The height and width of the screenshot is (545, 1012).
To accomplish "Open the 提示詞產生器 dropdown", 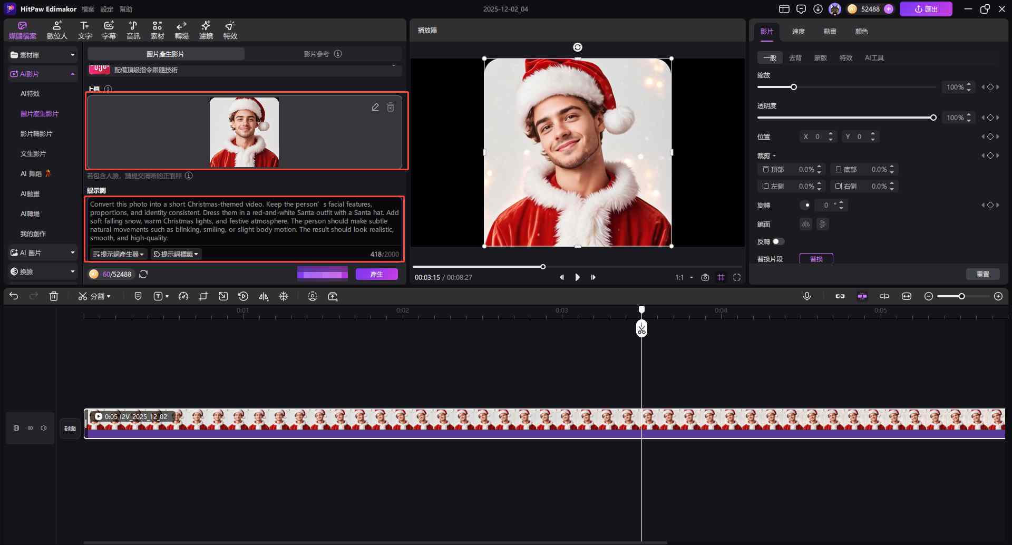I will point(119,254).
